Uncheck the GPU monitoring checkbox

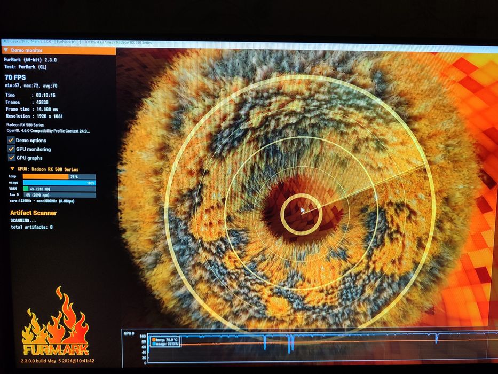[x=11, y=149]
